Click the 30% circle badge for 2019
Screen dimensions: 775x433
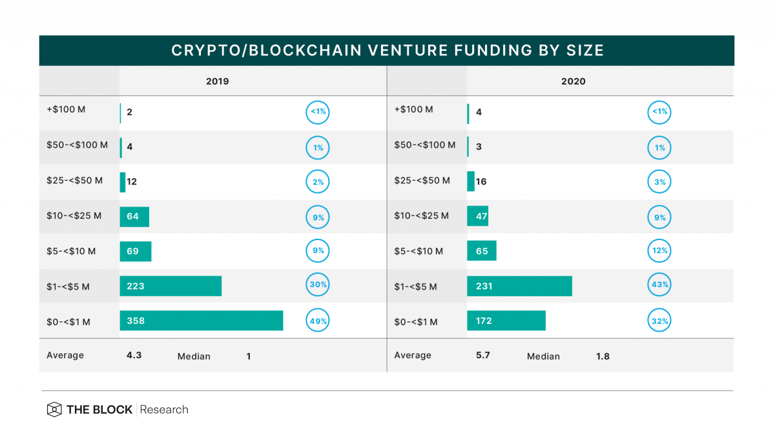[317, 286]
